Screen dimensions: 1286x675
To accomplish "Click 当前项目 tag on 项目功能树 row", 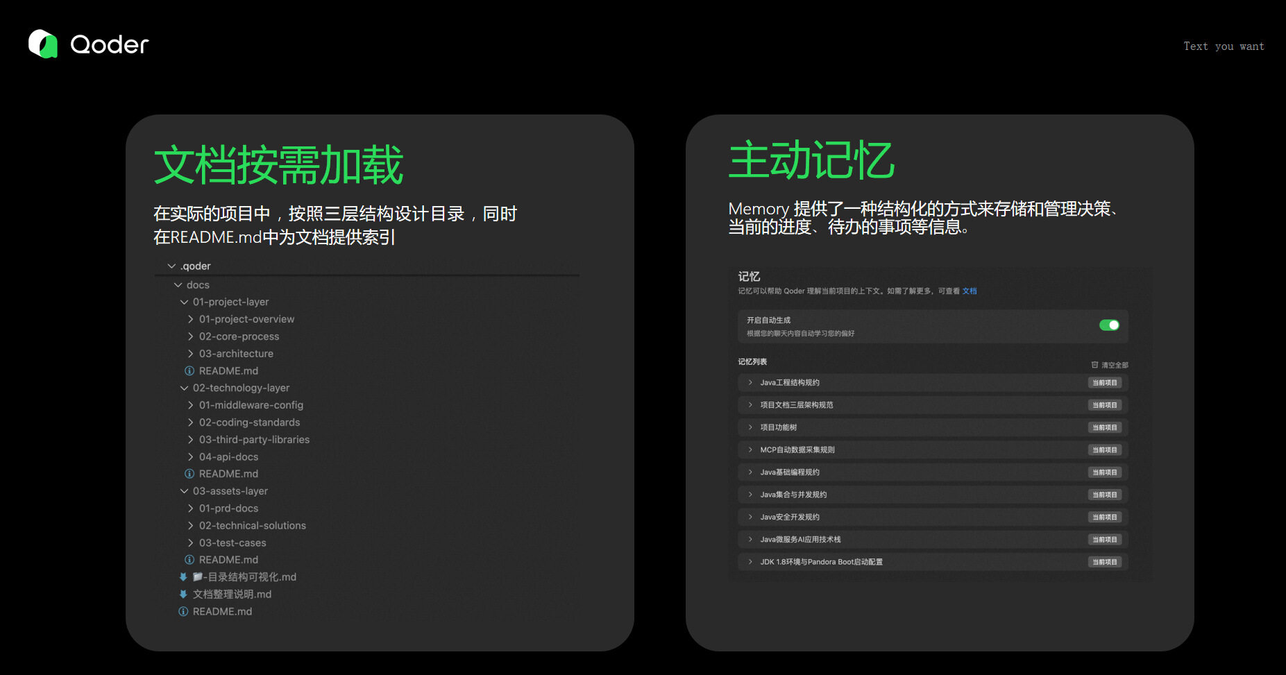I will [1105, 427].
